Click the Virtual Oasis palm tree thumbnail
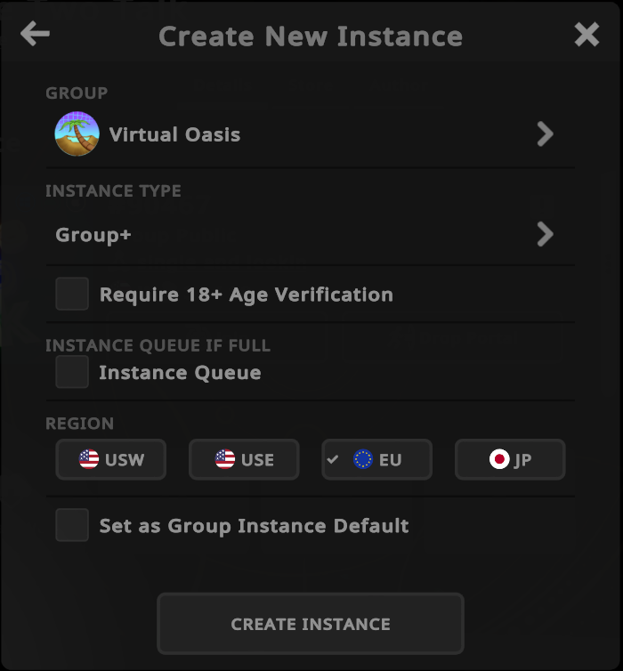The image size is (623, 671). point(77,134)
